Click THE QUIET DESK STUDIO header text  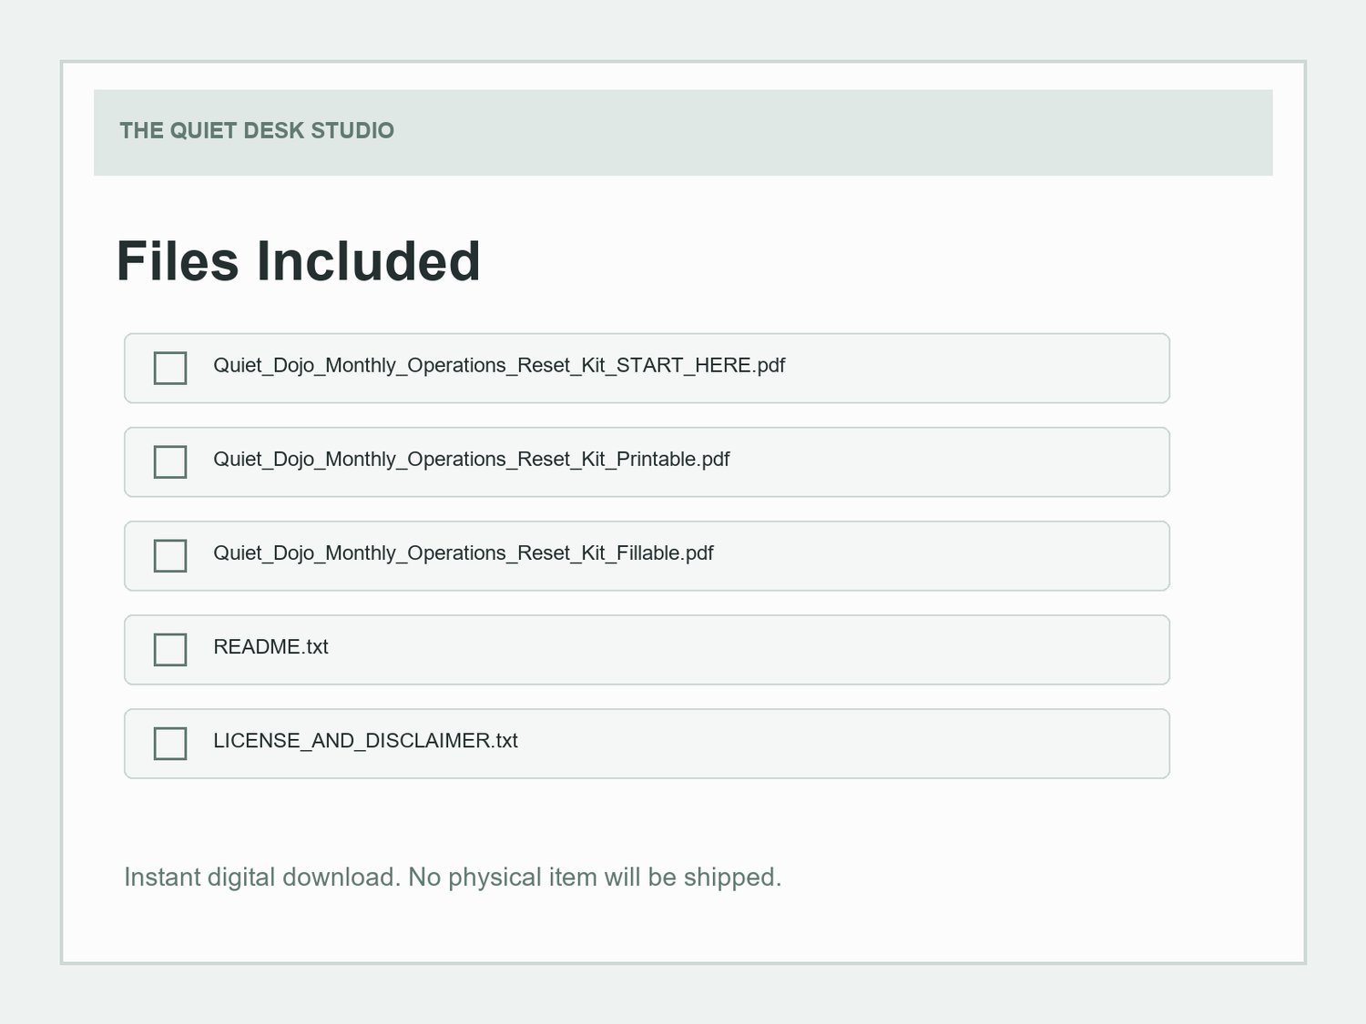click(257, 130)
